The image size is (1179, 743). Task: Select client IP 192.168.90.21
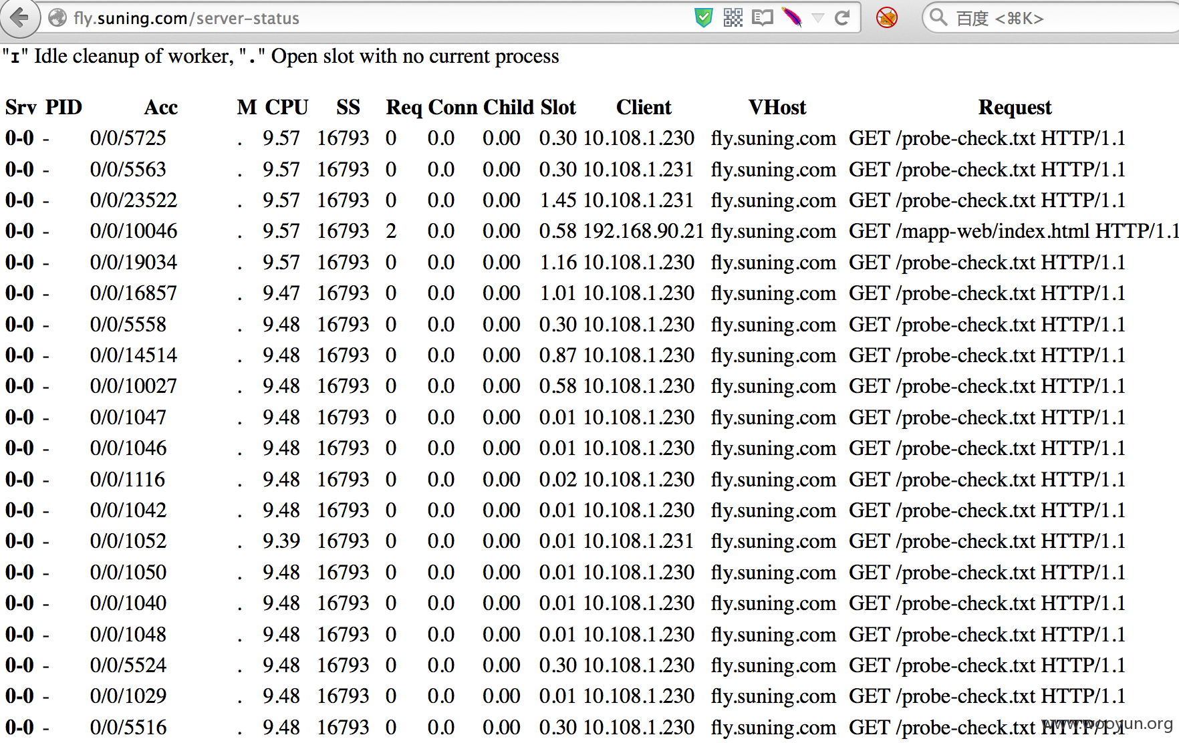click(x=644, y=231)
